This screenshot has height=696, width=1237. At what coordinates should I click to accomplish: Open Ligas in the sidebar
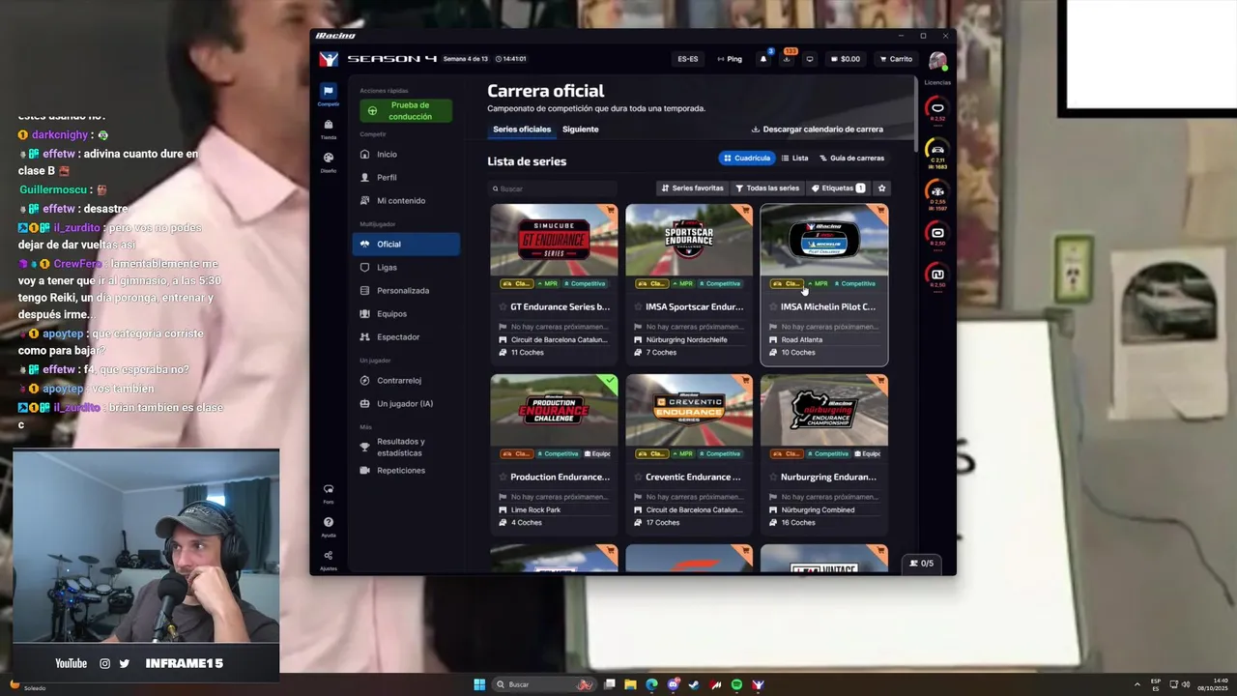click(406, 267)
